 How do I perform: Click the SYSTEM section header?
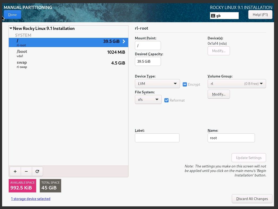click(x=23, y=35)
